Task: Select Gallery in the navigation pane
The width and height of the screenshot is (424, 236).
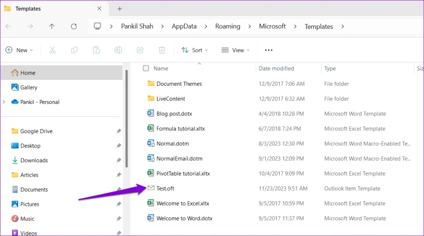Action: pos(29,87)
